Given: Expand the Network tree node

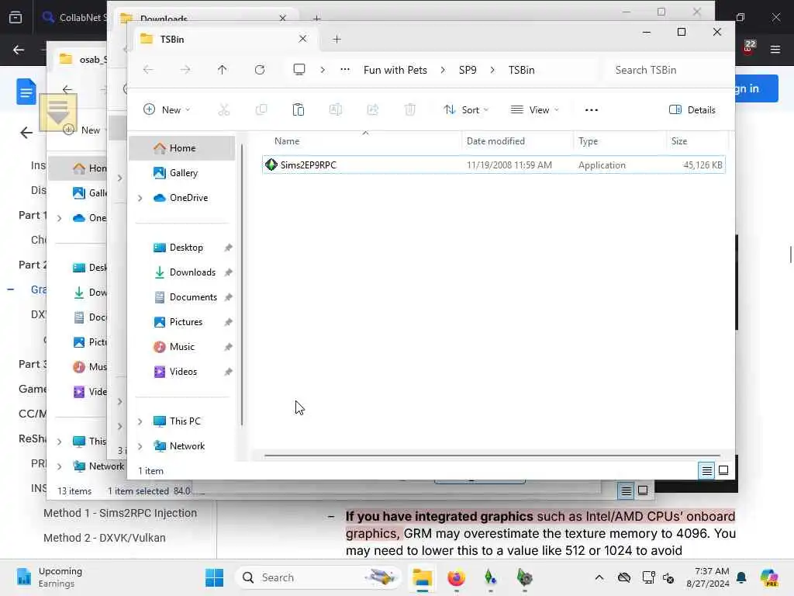Looking at the screenshot, I should pyautogui.click(x=140, y=446).
